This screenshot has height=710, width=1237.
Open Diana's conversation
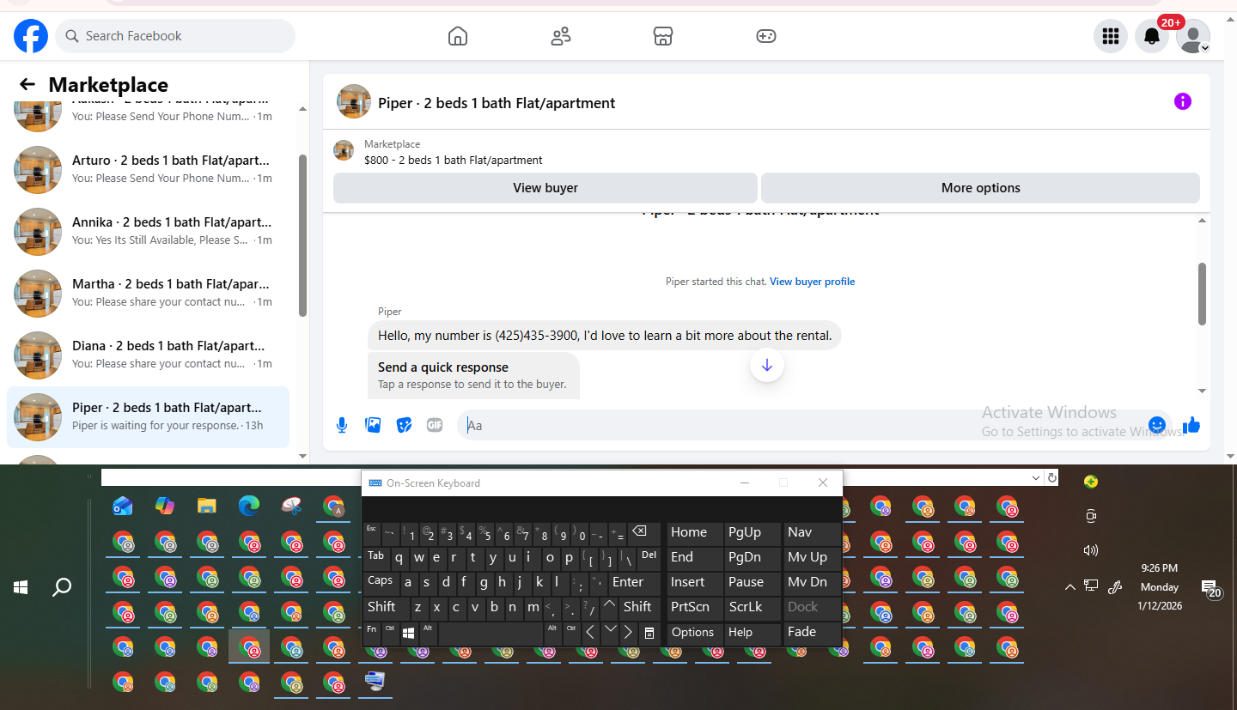(148, 355)
